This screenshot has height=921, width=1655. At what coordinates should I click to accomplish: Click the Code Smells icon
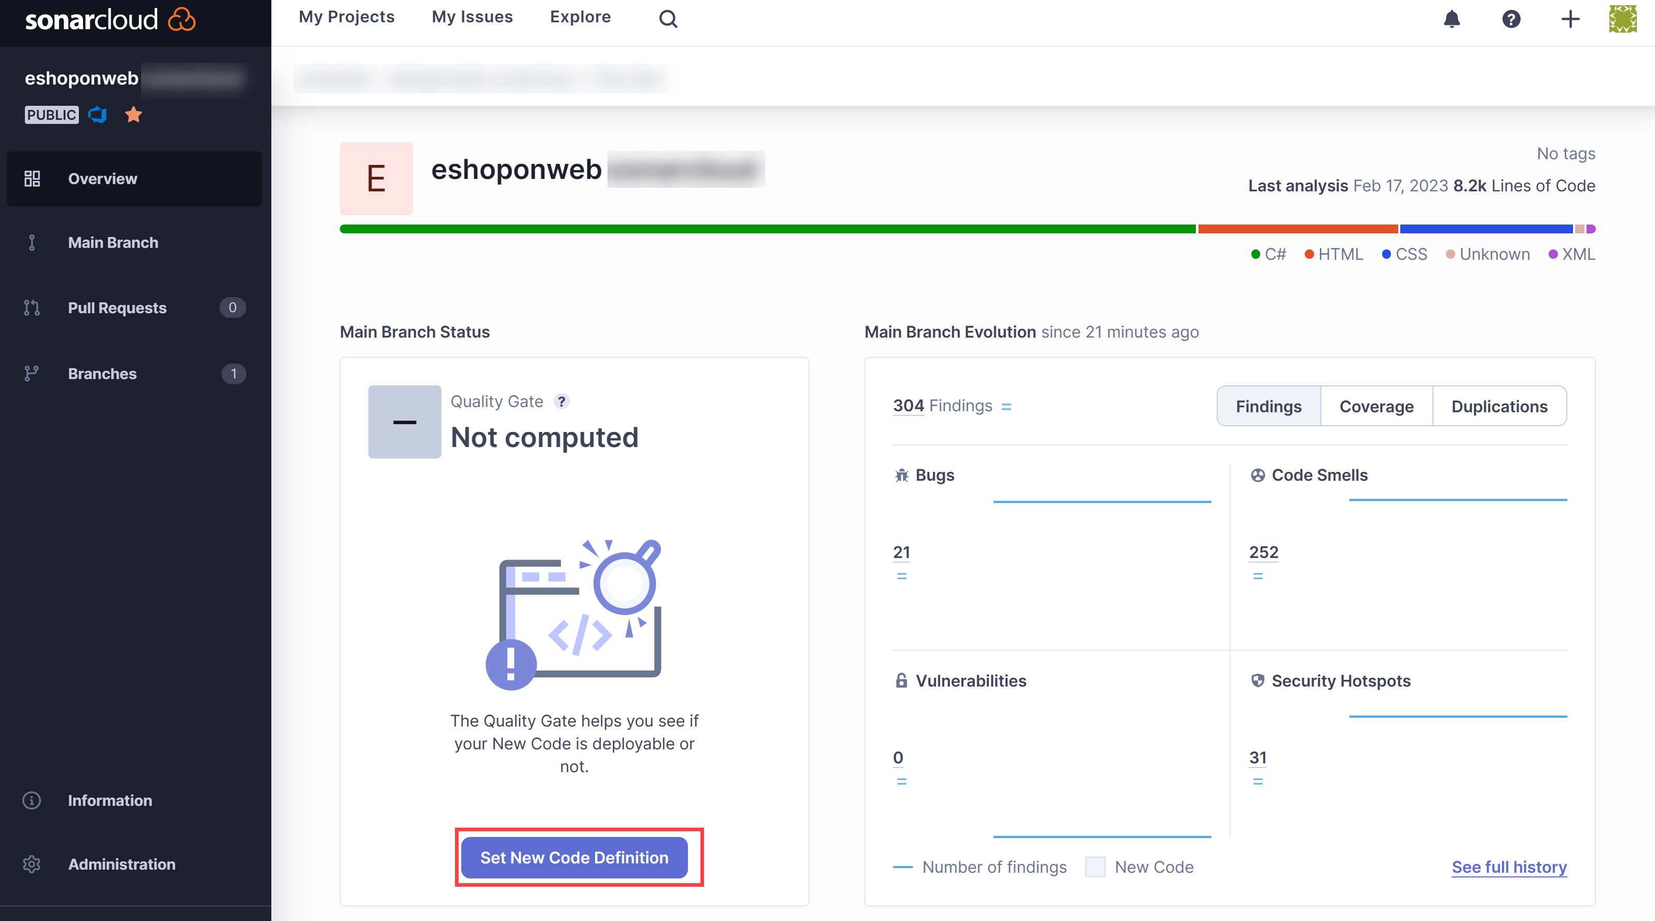[1257, 475]
